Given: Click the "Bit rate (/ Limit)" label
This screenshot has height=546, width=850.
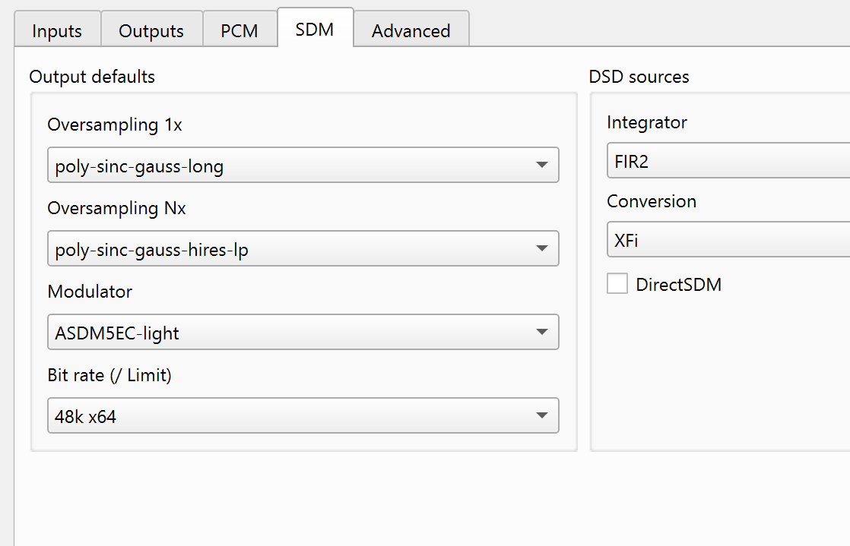Looking at the screenshot, I should pos(109,375).
